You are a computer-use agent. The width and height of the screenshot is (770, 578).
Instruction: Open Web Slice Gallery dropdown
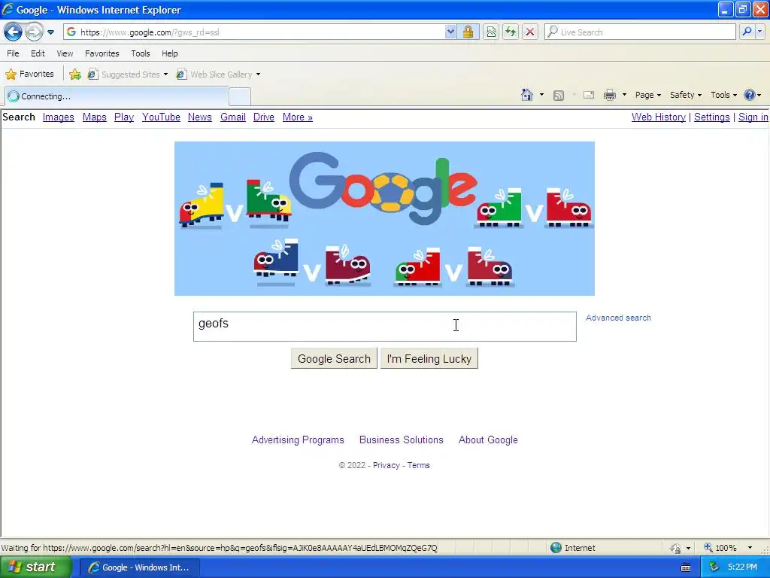219,75
